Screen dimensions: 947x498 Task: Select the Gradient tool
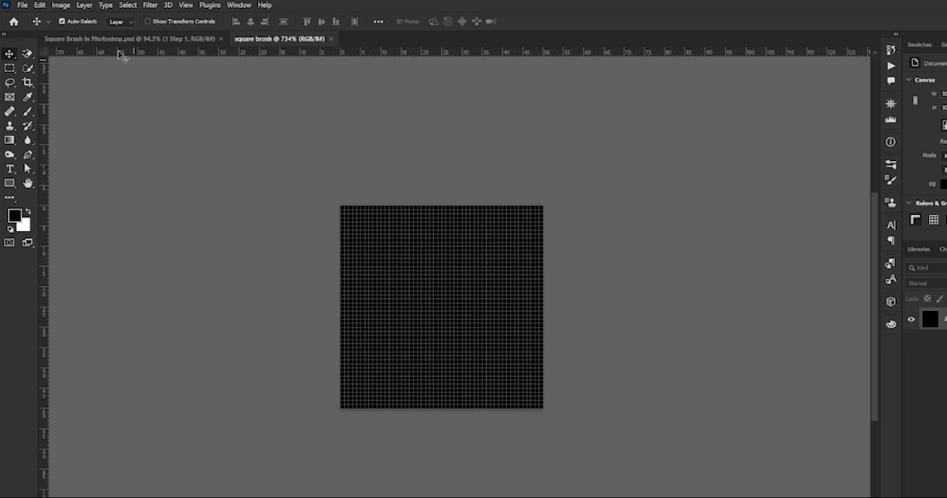click(x=10, y=140)
